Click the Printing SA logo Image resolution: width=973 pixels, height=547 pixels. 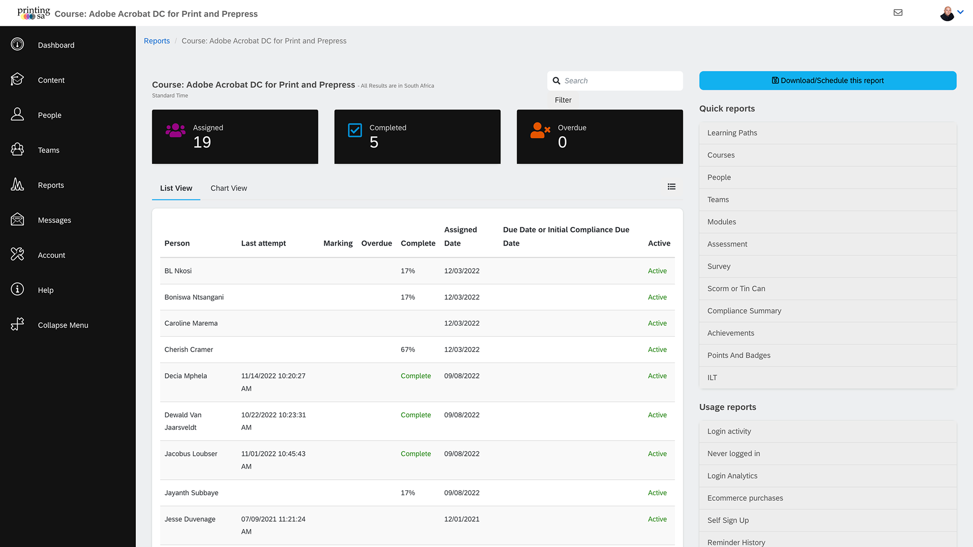(x=33, y=13)
